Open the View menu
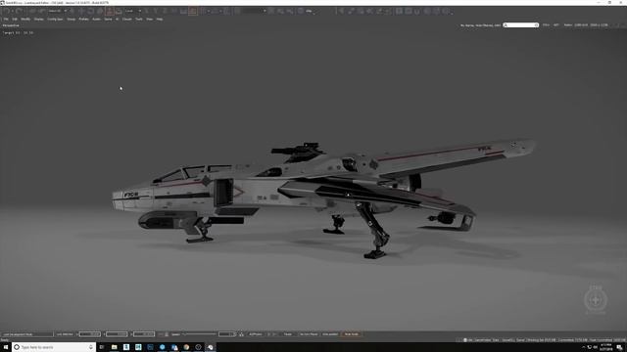The height and width of the screenshot is (352, 627). [x=150, y=20]
